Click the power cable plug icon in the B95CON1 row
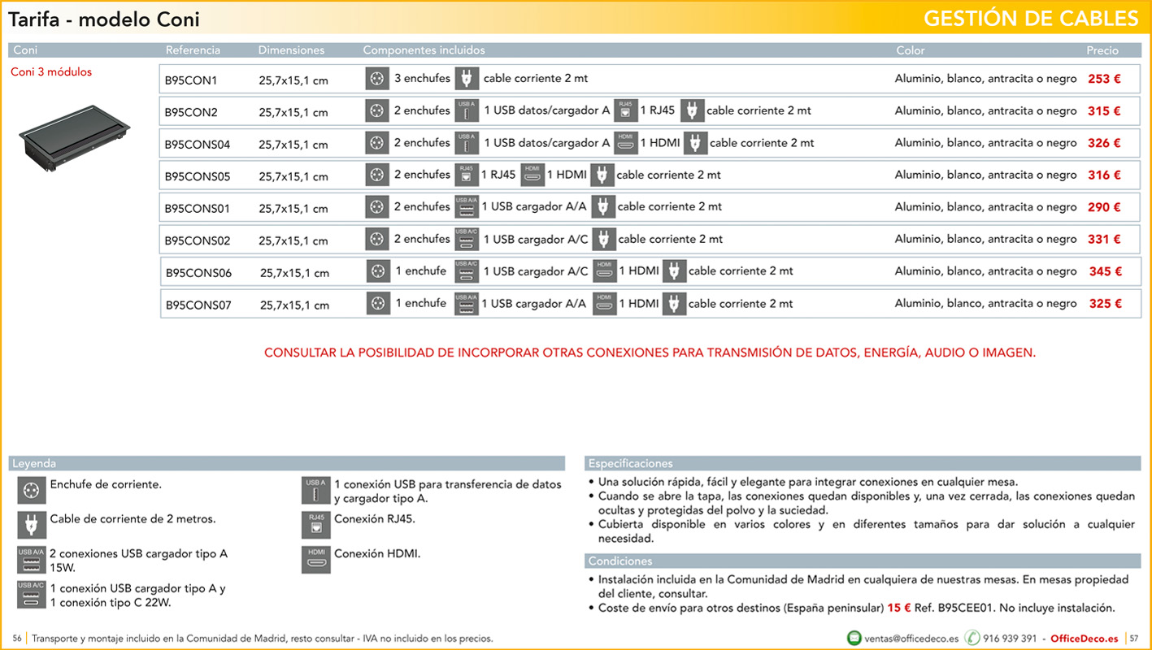This screenshot has height=650, width=1152. click(467, 78)
